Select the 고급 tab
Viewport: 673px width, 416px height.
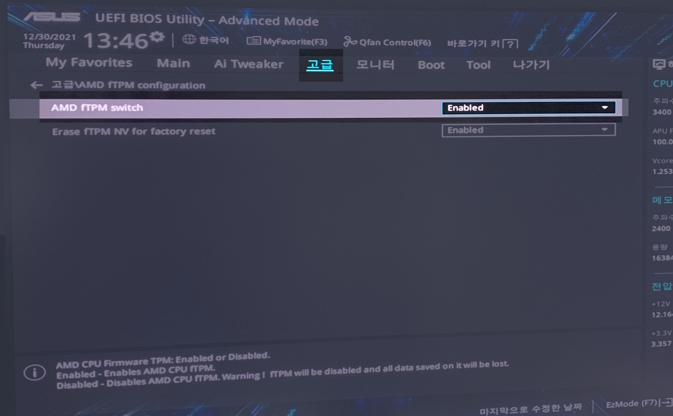pos(320,65)
